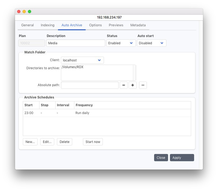Focus the Absolute path text field
This screenshot has height=191, width=218.
pos(90,85)
